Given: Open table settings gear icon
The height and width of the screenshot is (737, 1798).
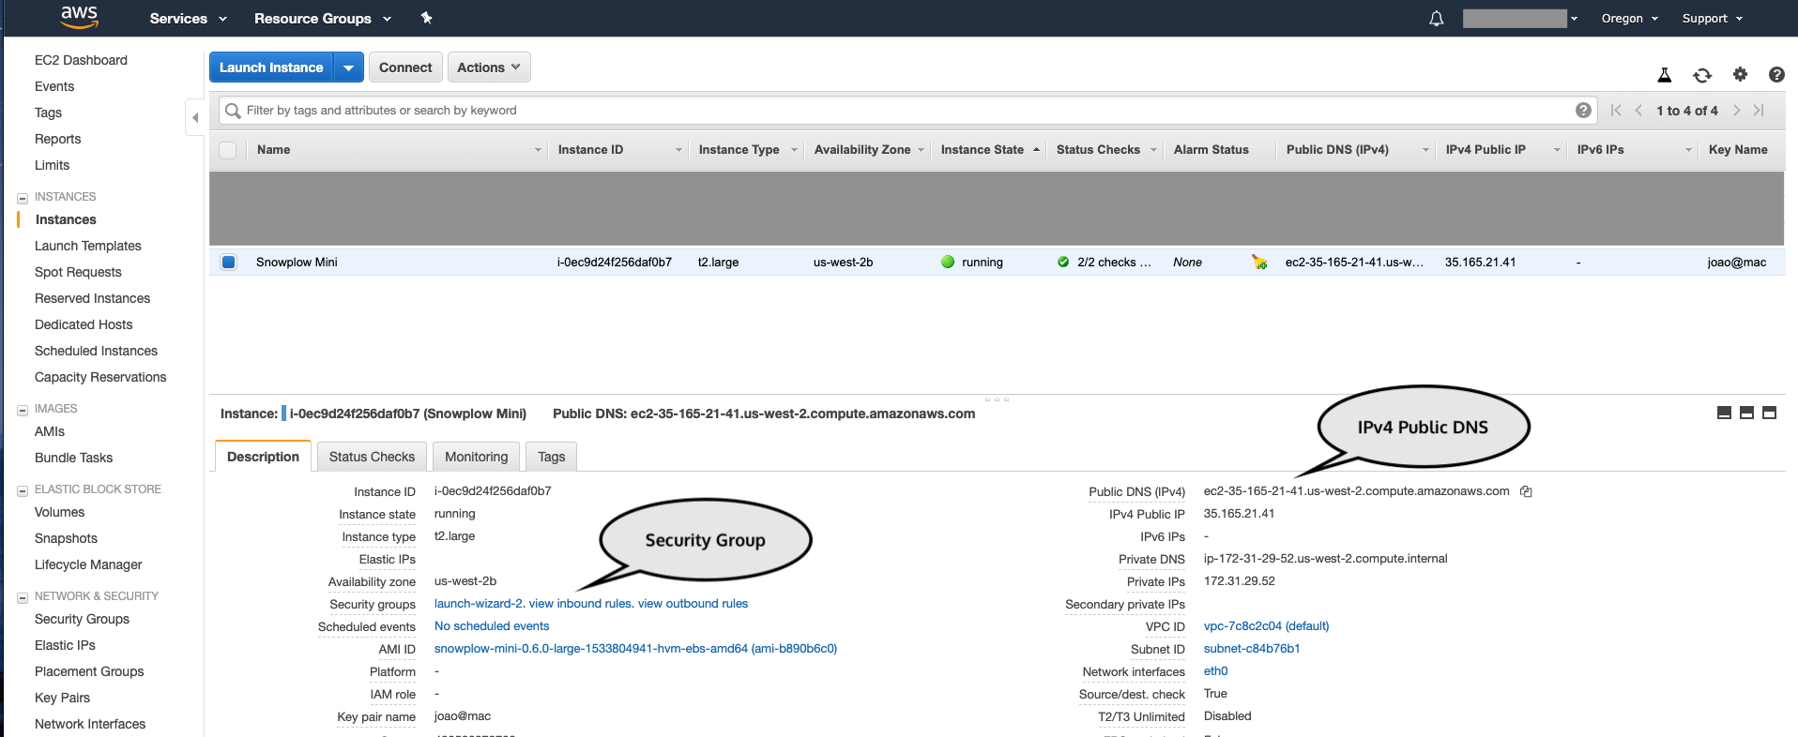Looking at the screenshot, I should point(1740,74).
